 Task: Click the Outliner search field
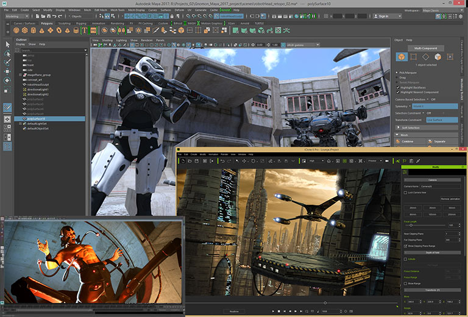pos(53,50)
